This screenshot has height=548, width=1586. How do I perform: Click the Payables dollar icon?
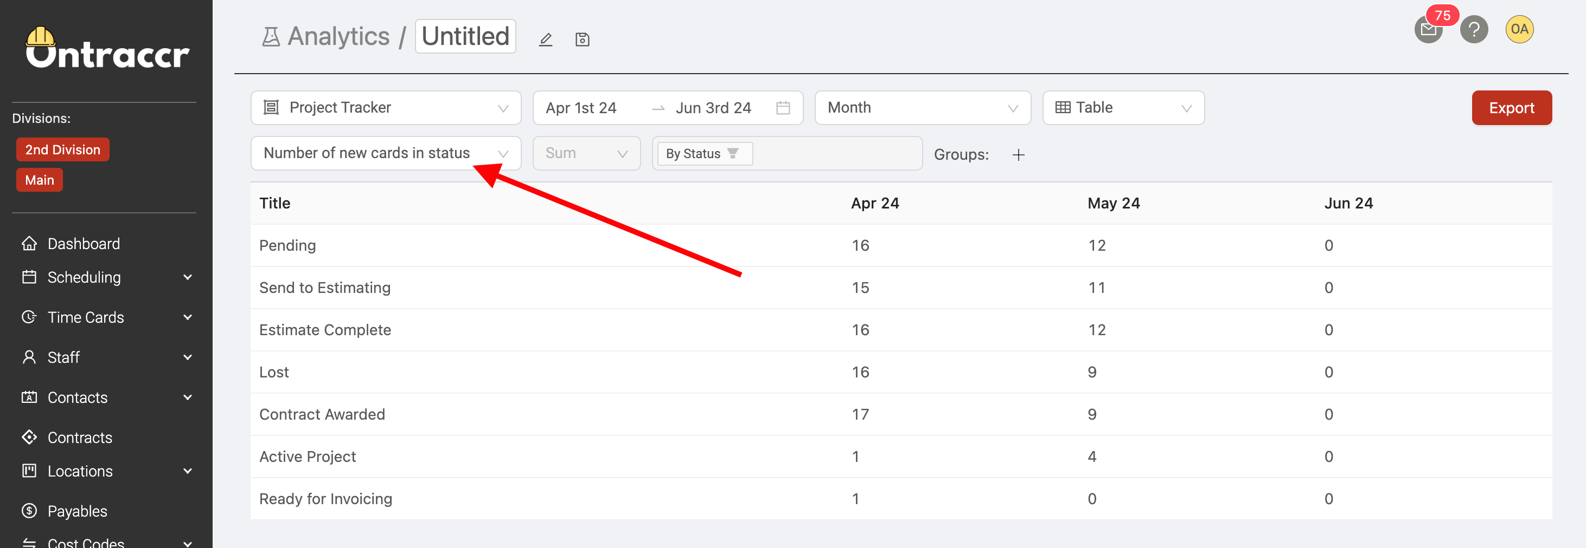[29, 511]
